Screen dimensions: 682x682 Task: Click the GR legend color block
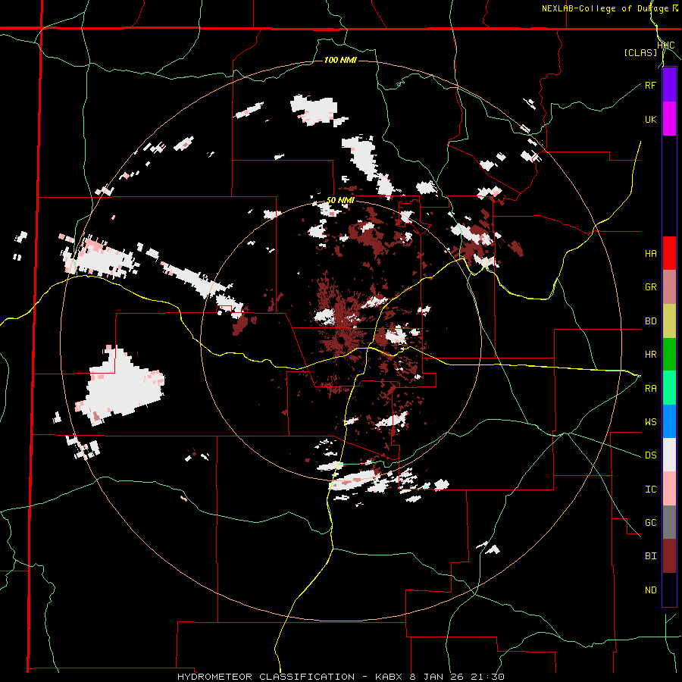[669, 287]
